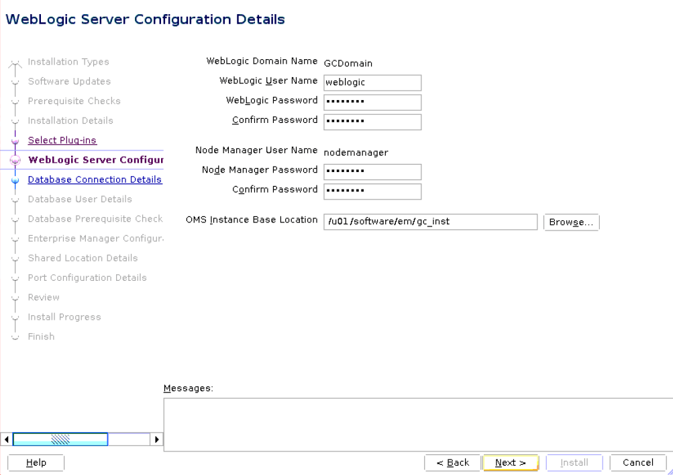Open the Select Plug-ins link
This screenshot has width=673, height=475.
[x=62, y=140]
